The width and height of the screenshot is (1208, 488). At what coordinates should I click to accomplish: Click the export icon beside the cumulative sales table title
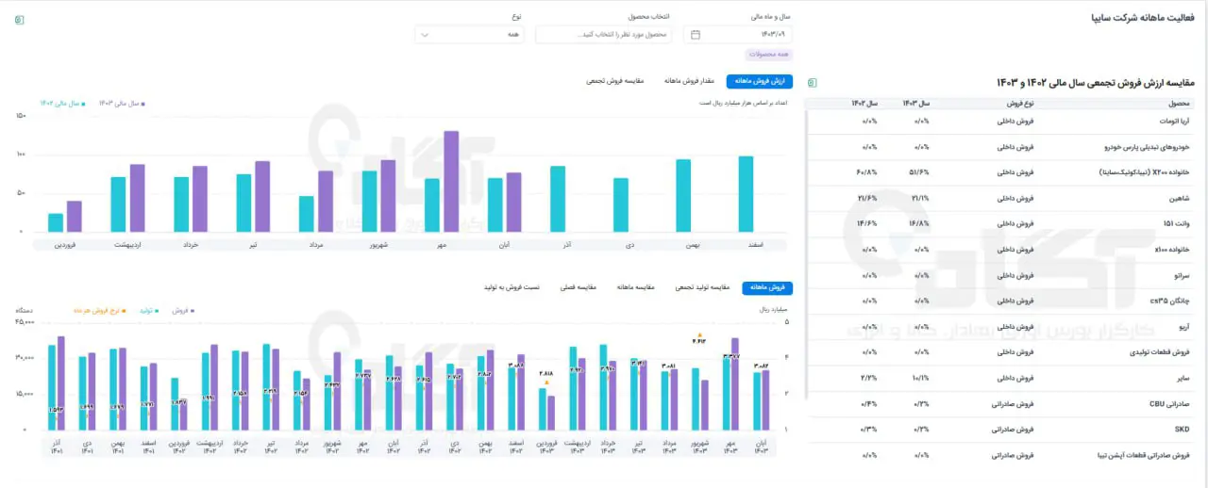tap(813, 82)
